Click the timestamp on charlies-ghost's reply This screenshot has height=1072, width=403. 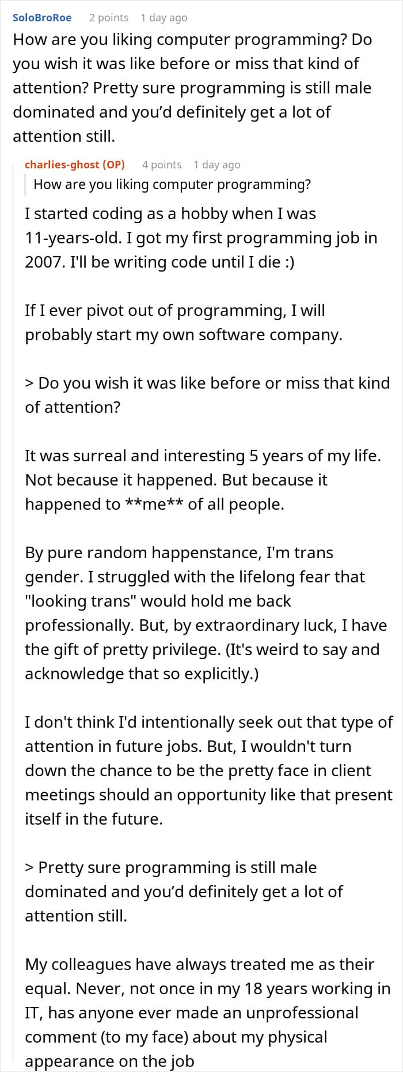(216, 164)
